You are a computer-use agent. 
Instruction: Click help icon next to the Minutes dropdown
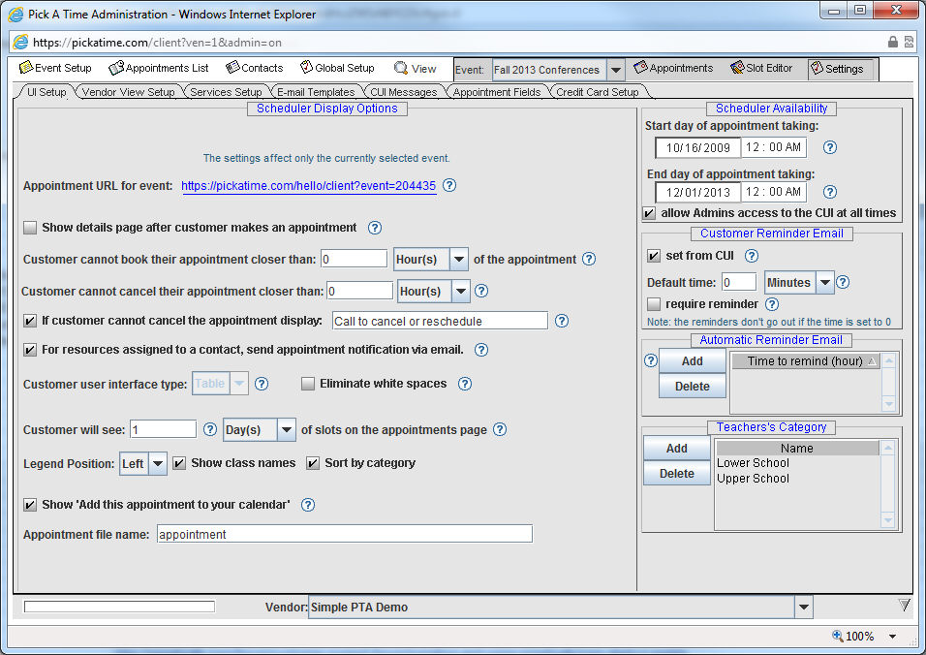point(843,282)
